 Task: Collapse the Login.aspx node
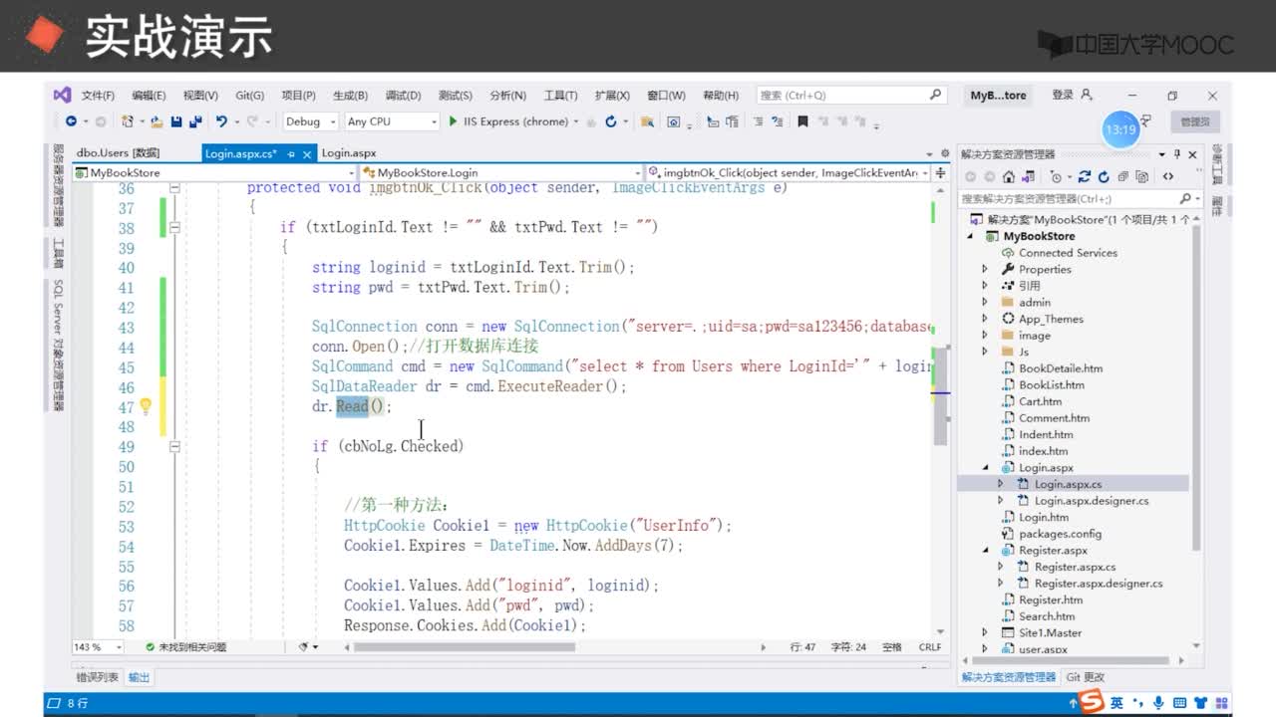(x=985, y=467)
